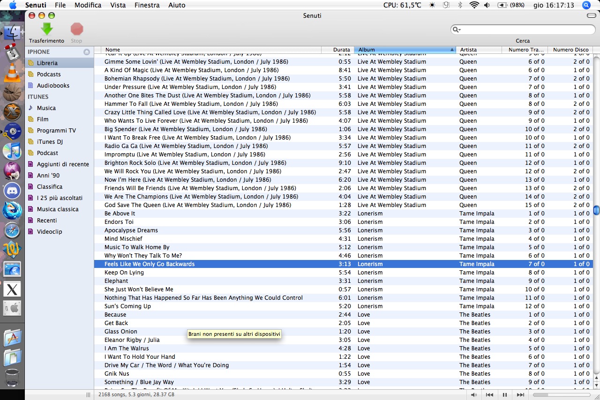Pause playback
This screenshot has height=400, width=600.
tap(505, 395)
